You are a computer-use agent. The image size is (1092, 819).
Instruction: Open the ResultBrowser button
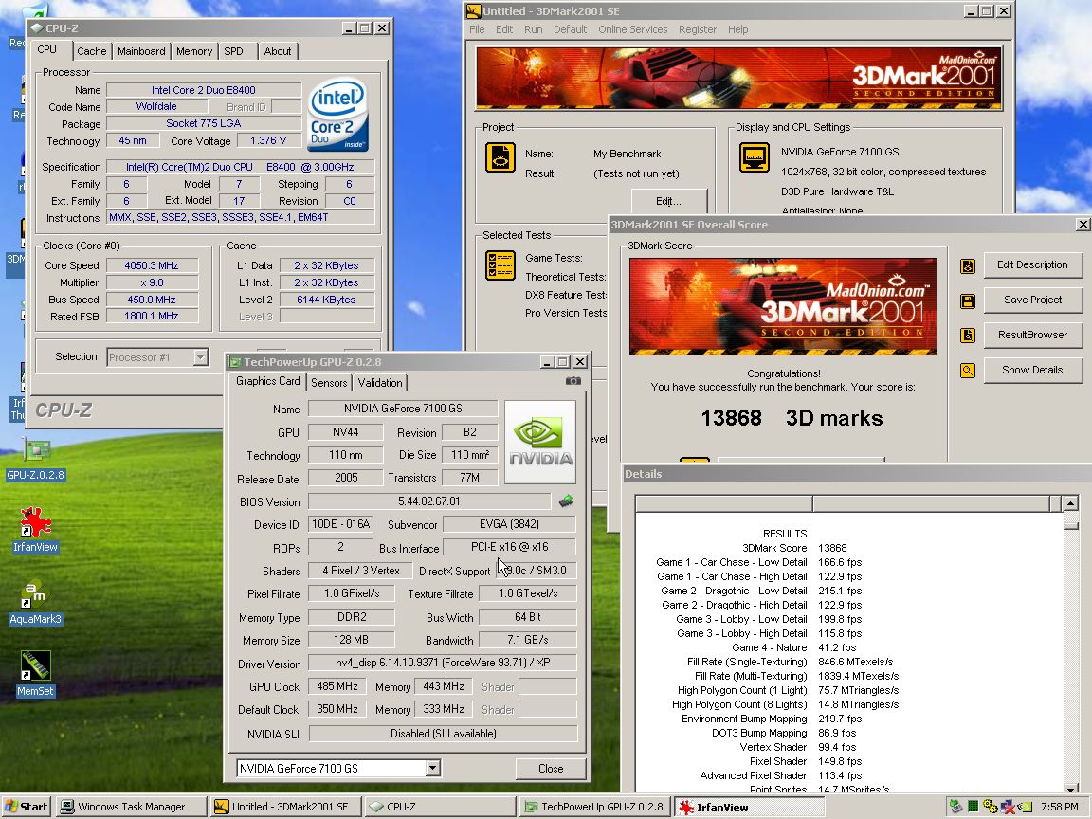pos(1032,335)
